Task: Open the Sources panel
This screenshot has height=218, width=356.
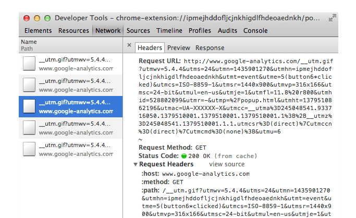Action: [x=138, y=31]
